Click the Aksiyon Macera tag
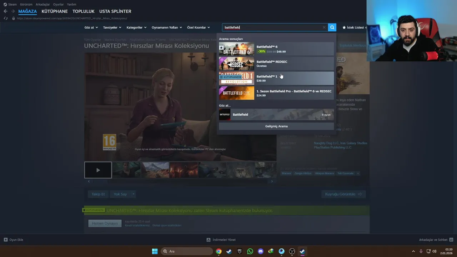 point(325,173)
